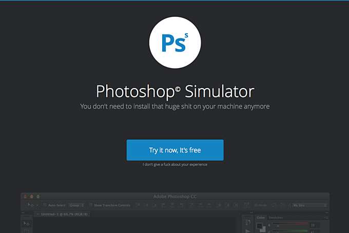This screenshot has width=349, height=233.
Task: Open the tool preset picker arrow
Action: click(37, 205)
